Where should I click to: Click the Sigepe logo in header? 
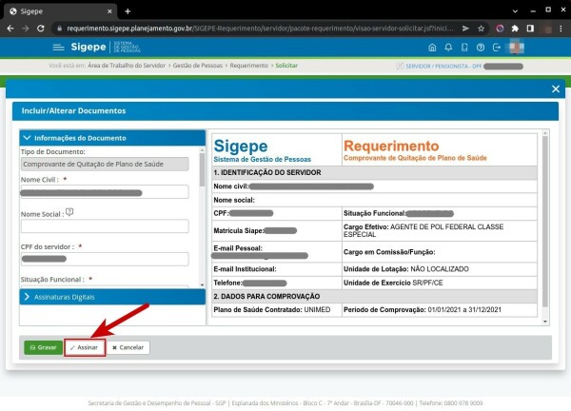point(89,47)
